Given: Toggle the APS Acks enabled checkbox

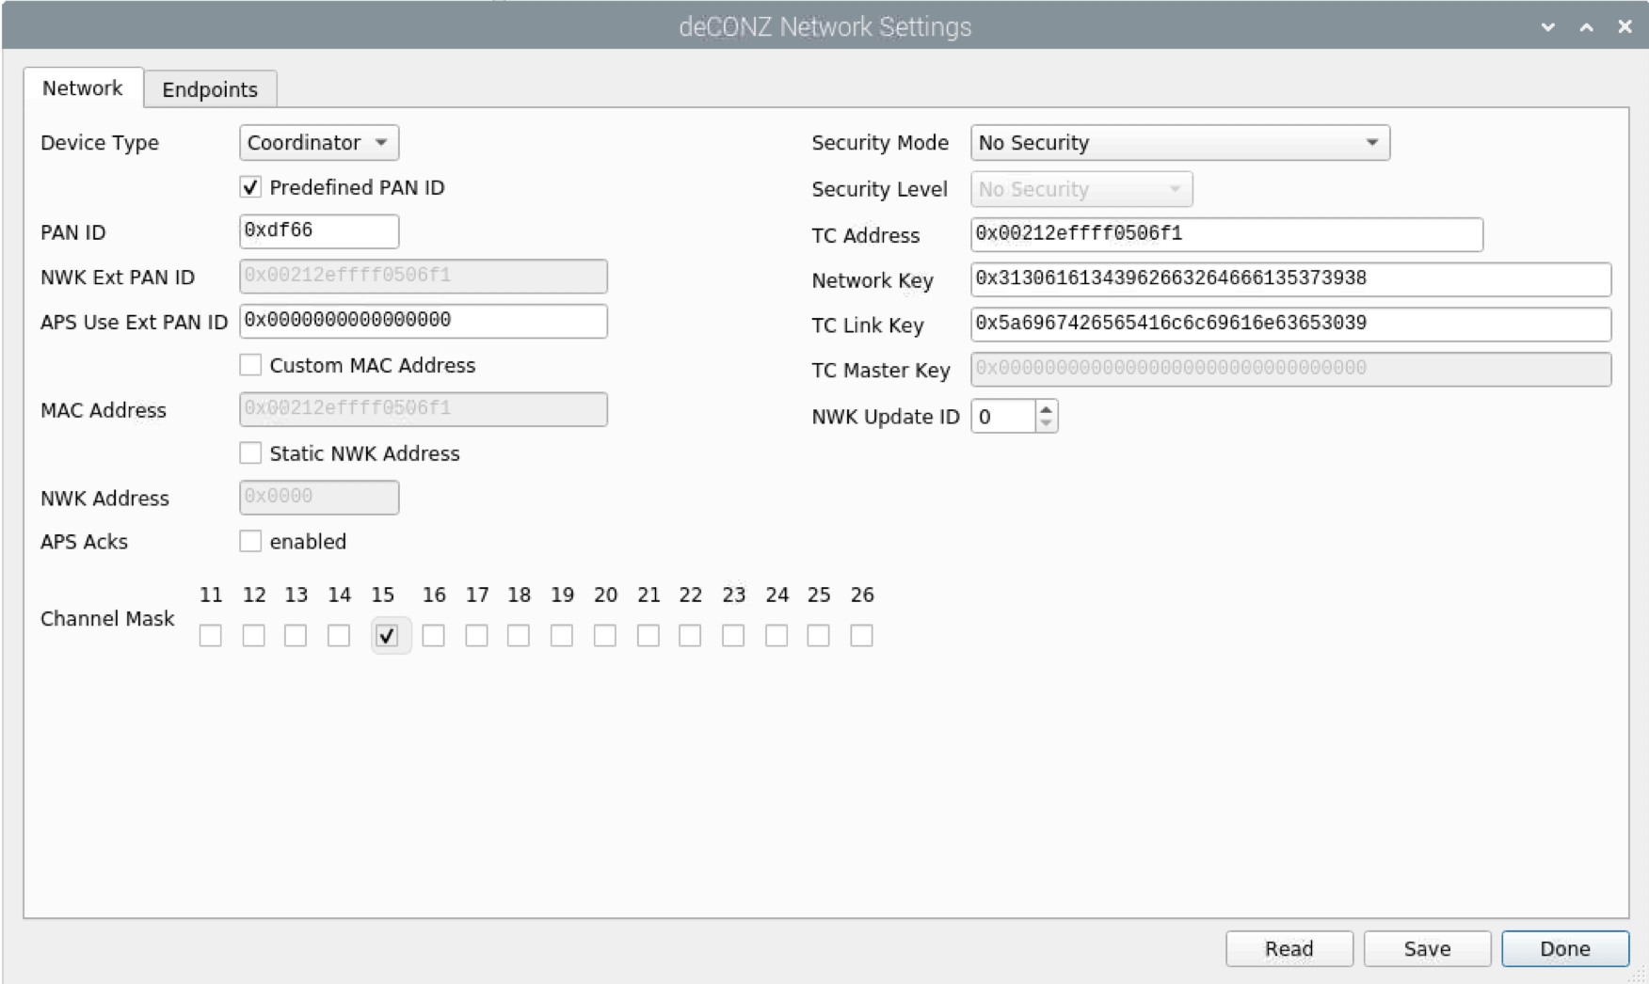Looking at the screenshot, I should [x=250, y=542].
